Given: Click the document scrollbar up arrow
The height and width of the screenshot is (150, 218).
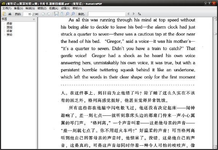Looking at the screenshot, I should [x=215, y=19].
